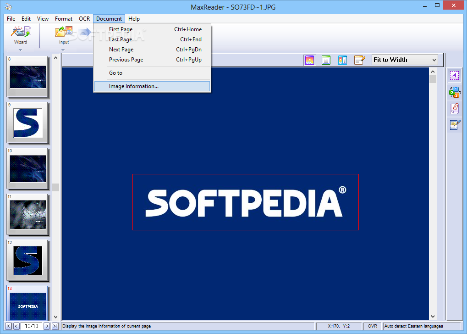Minimize the MaxReader window
467x334 pixels.
(425, 6)
